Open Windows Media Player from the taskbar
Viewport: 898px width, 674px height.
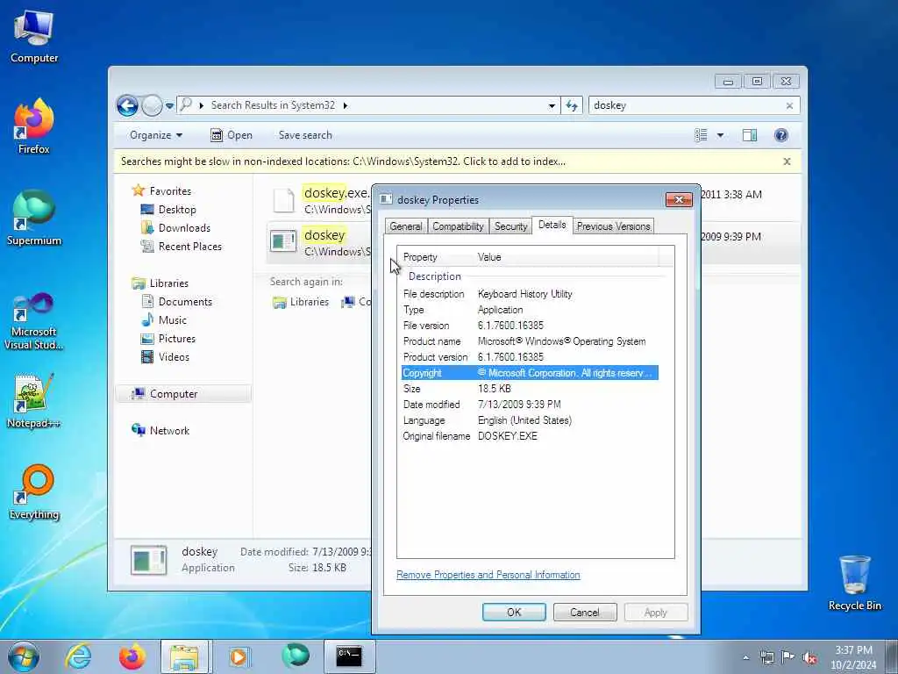click(x=239, y=656)
